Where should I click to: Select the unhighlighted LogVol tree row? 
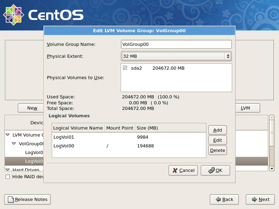pyautogui.click(x=24, y=153)
